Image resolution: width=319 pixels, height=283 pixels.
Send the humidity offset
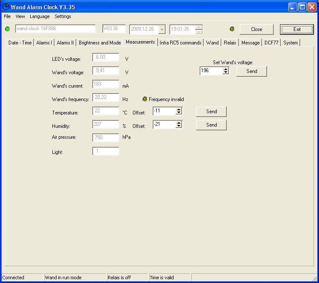tap(211, 125)
